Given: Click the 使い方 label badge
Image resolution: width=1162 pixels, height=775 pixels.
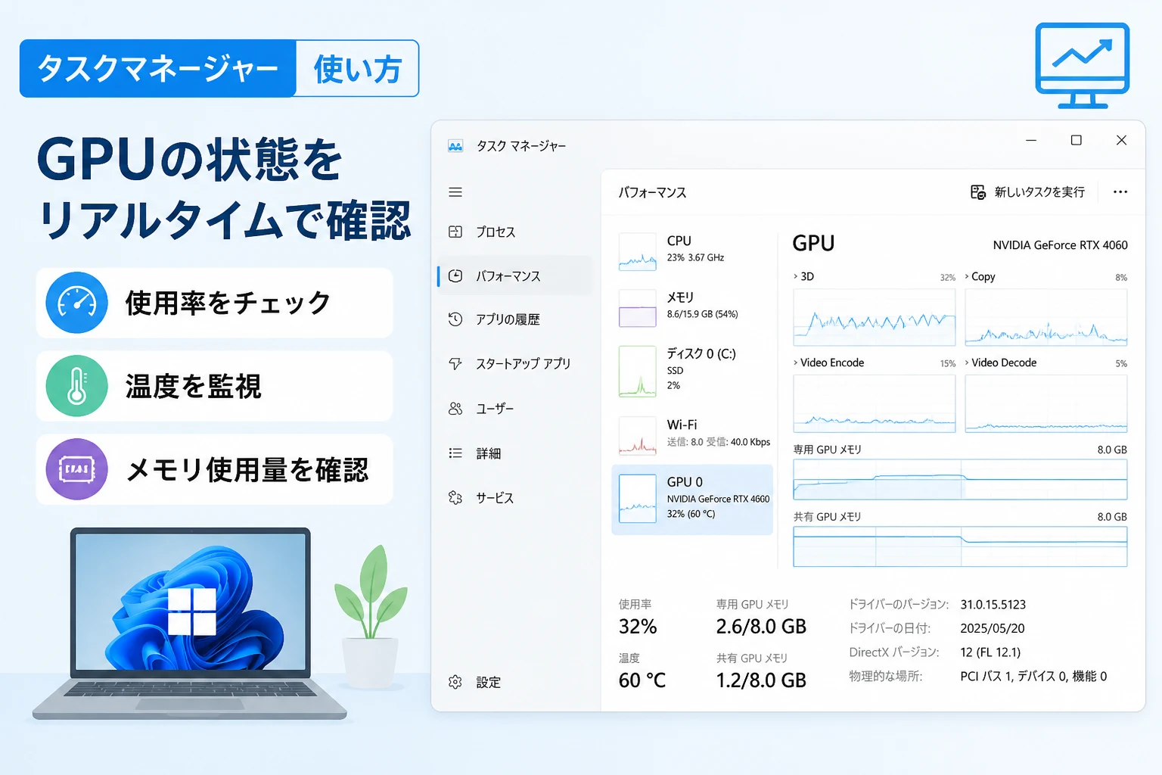Looking at the screenshot, I should click(x=357, y=68).
